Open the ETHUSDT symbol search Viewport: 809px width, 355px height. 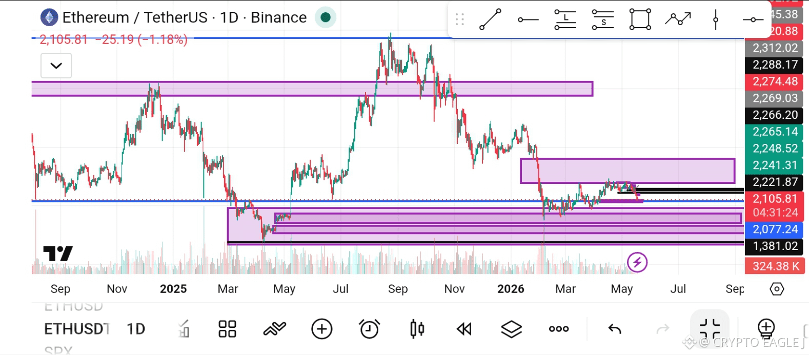tap(77, 329)
